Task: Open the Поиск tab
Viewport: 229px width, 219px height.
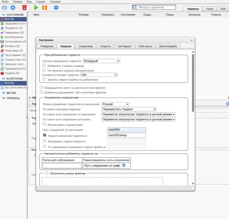Action: [210, 9]
